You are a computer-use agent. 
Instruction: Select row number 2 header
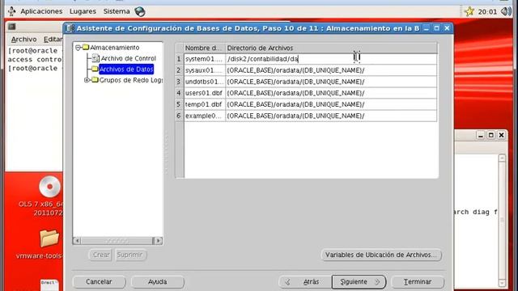(179, 70)
